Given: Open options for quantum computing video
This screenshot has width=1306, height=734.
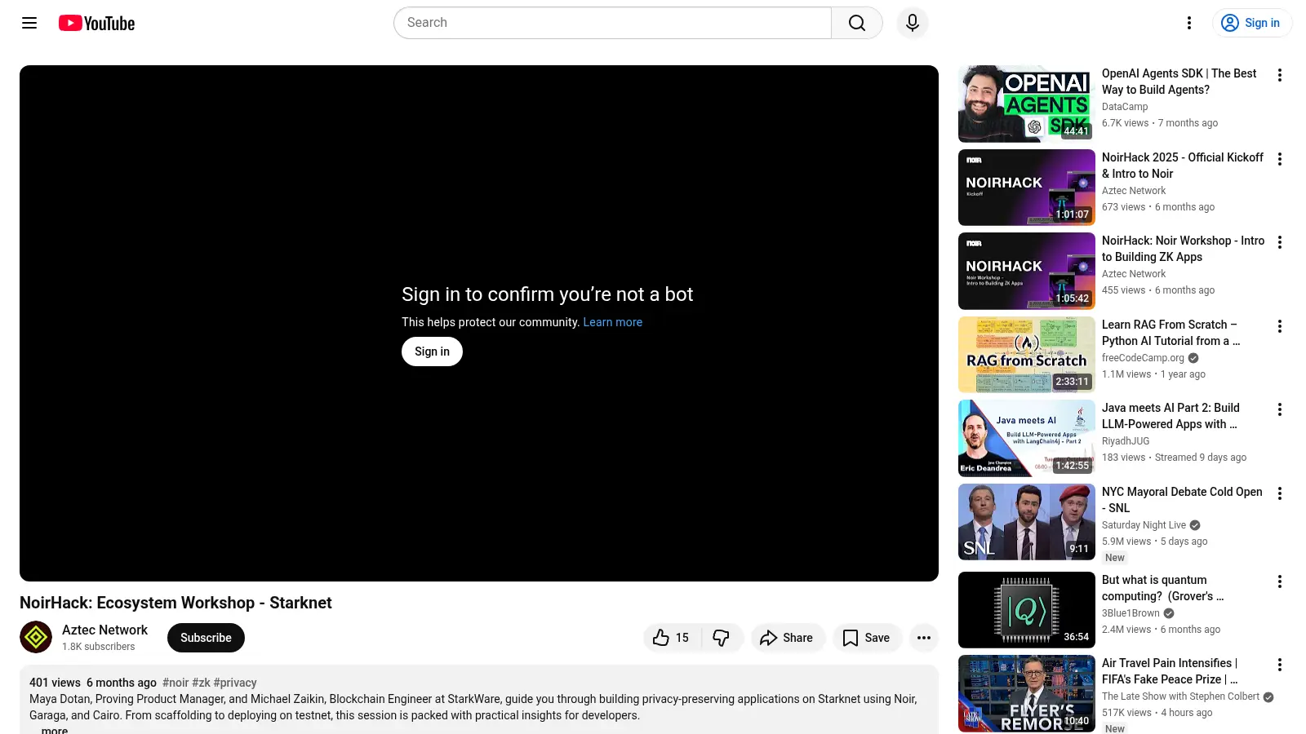Looking at the screenshot, I should point(1280,581).
